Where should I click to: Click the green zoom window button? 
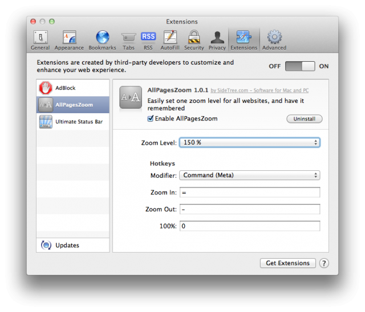coord(52,22)
